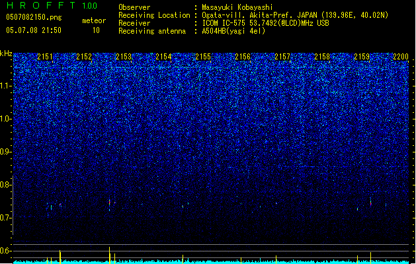Click the 2158 time marker

tap(322, 57)
